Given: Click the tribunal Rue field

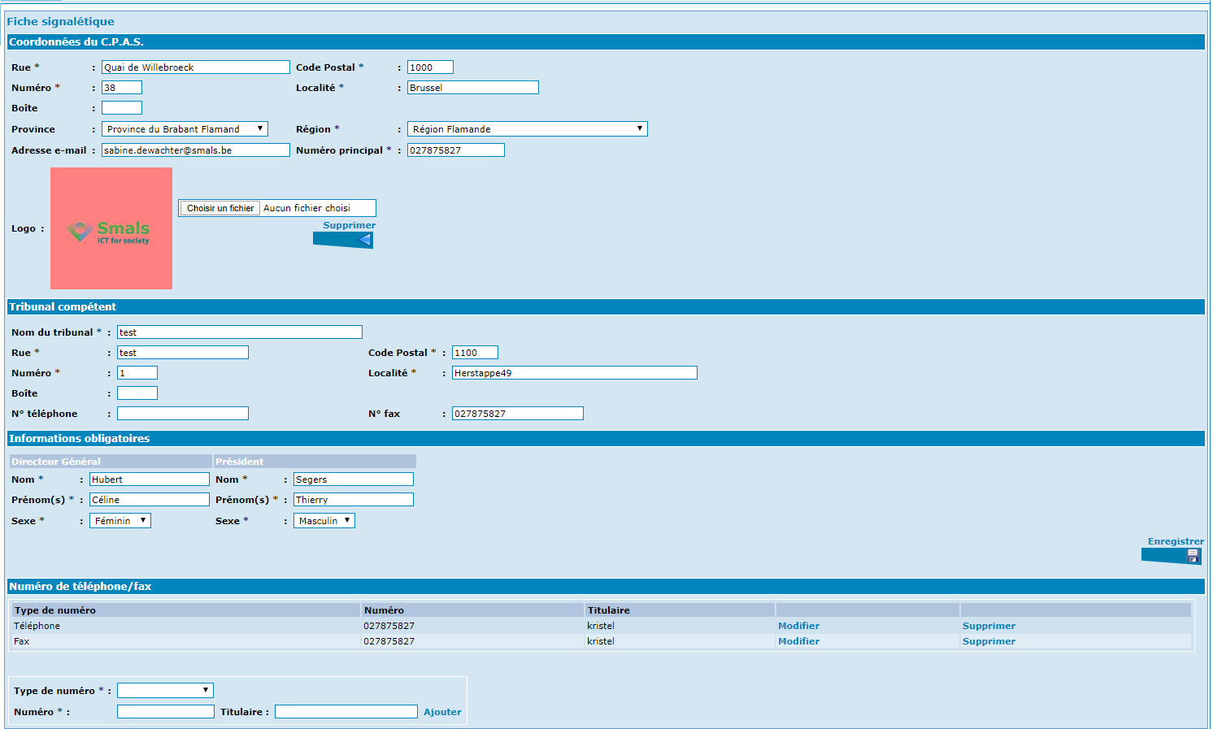Looking at the screenshot, I should (x=183, y=353).
